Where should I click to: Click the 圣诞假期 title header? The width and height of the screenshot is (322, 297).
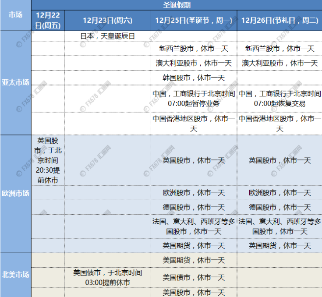coord(177,5)
